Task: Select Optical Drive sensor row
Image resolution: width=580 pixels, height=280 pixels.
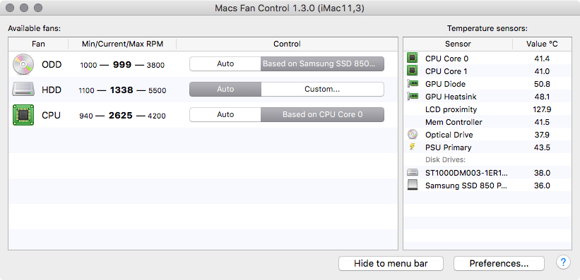Action: [487, 135]
